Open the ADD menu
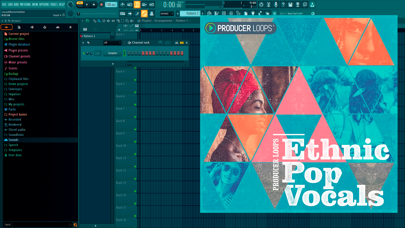 coord(16,4)
